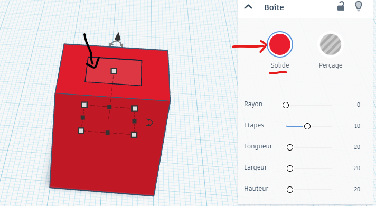Click the white handle on top face center

coord(114,71)
